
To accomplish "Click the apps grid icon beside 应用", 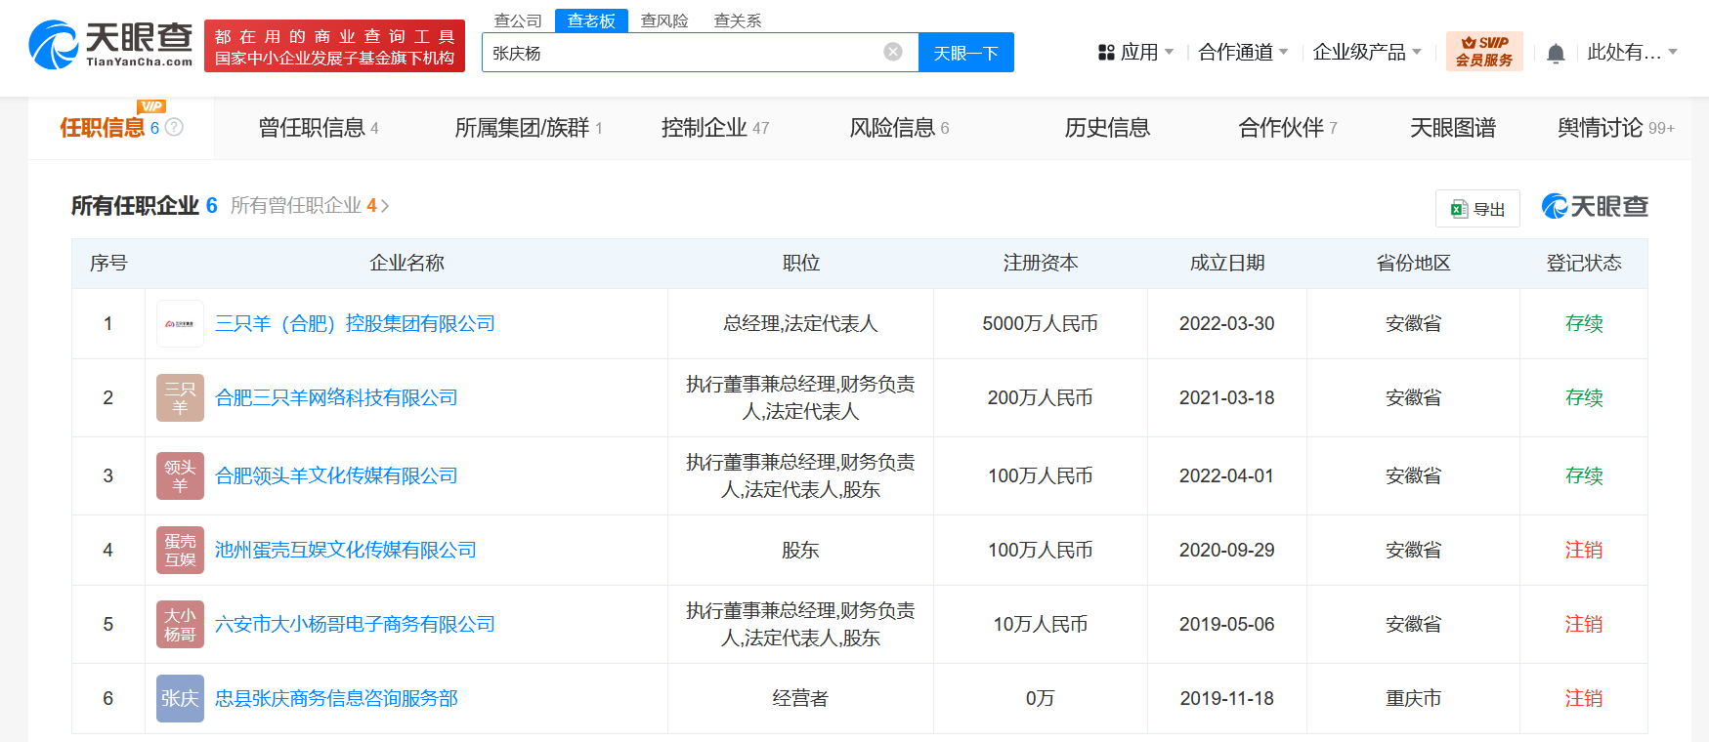I will point(1106,53).
